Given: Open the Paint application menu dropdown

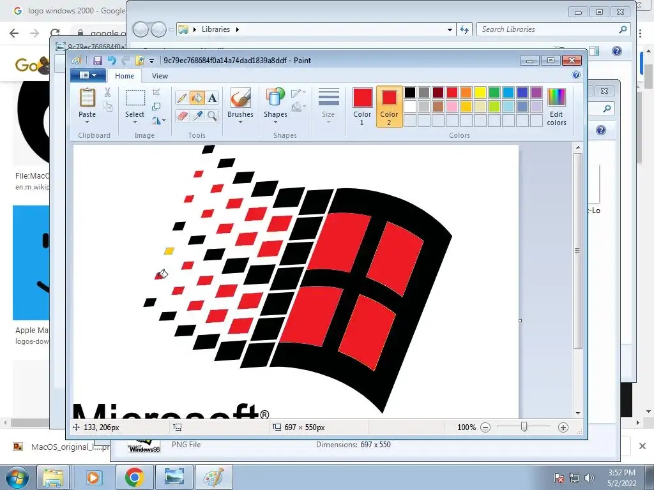Looking at the screenshot, I should click(x=87, y=75).
